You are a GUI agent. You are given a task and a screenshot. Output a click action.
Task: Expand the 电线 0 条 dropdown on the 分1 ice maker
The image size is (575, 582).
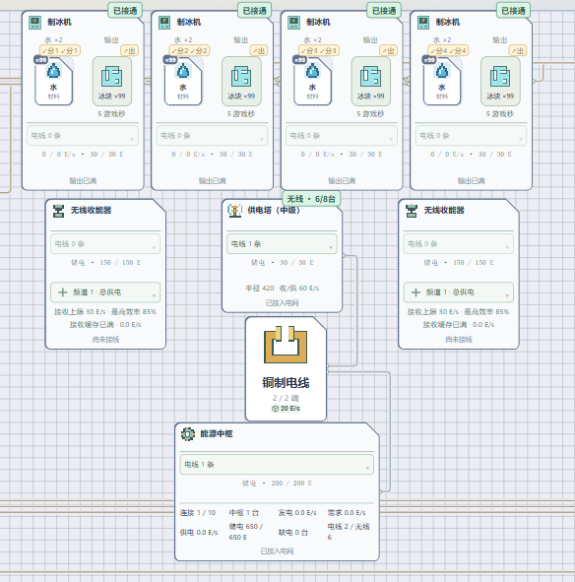[x=83, y=136]
